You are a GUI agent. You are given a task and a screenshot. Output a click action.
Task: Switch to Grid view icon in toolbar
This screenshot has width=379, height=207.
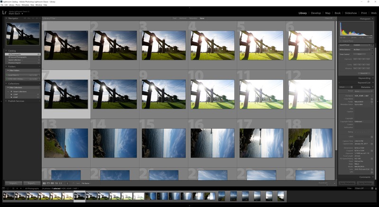pos(44,183)
